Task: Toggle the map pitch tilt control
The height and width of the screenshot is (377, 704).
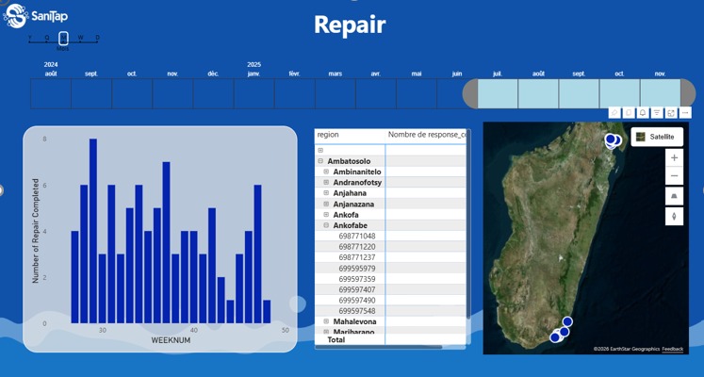Action: [x=674, y=196]
